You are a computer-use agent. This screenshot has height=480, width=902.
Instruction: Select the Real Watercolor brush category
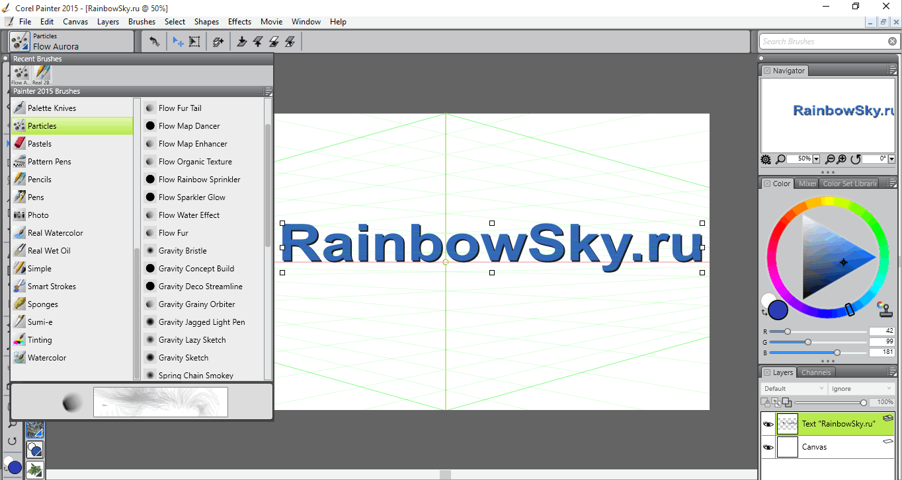pos(72,233)
